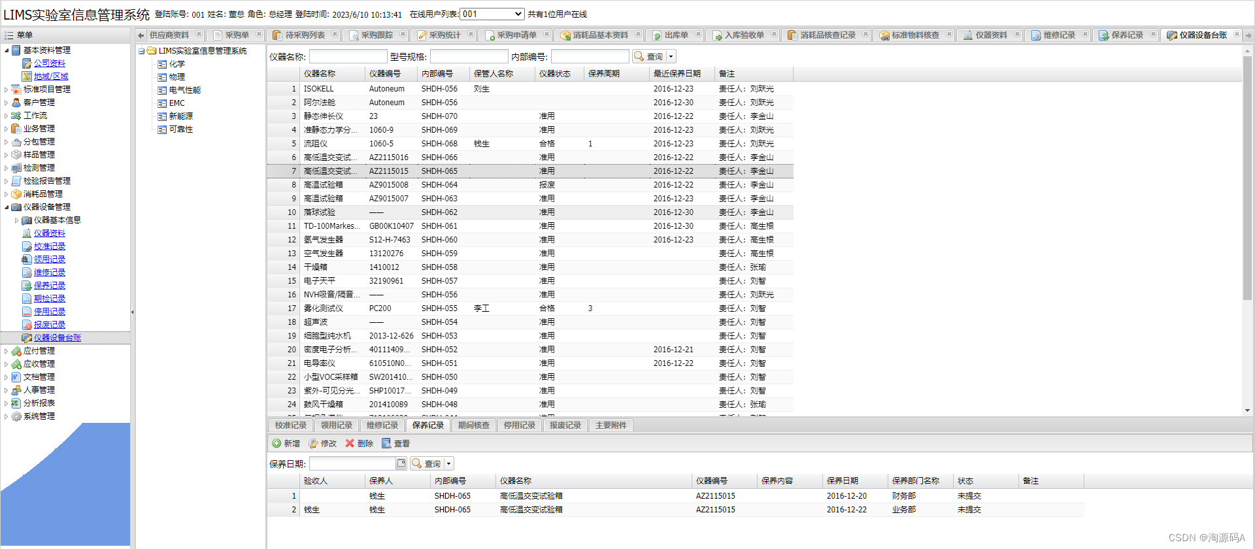Click the 客户管理 person icon
1255x549 pixels.
click(16, 103)
